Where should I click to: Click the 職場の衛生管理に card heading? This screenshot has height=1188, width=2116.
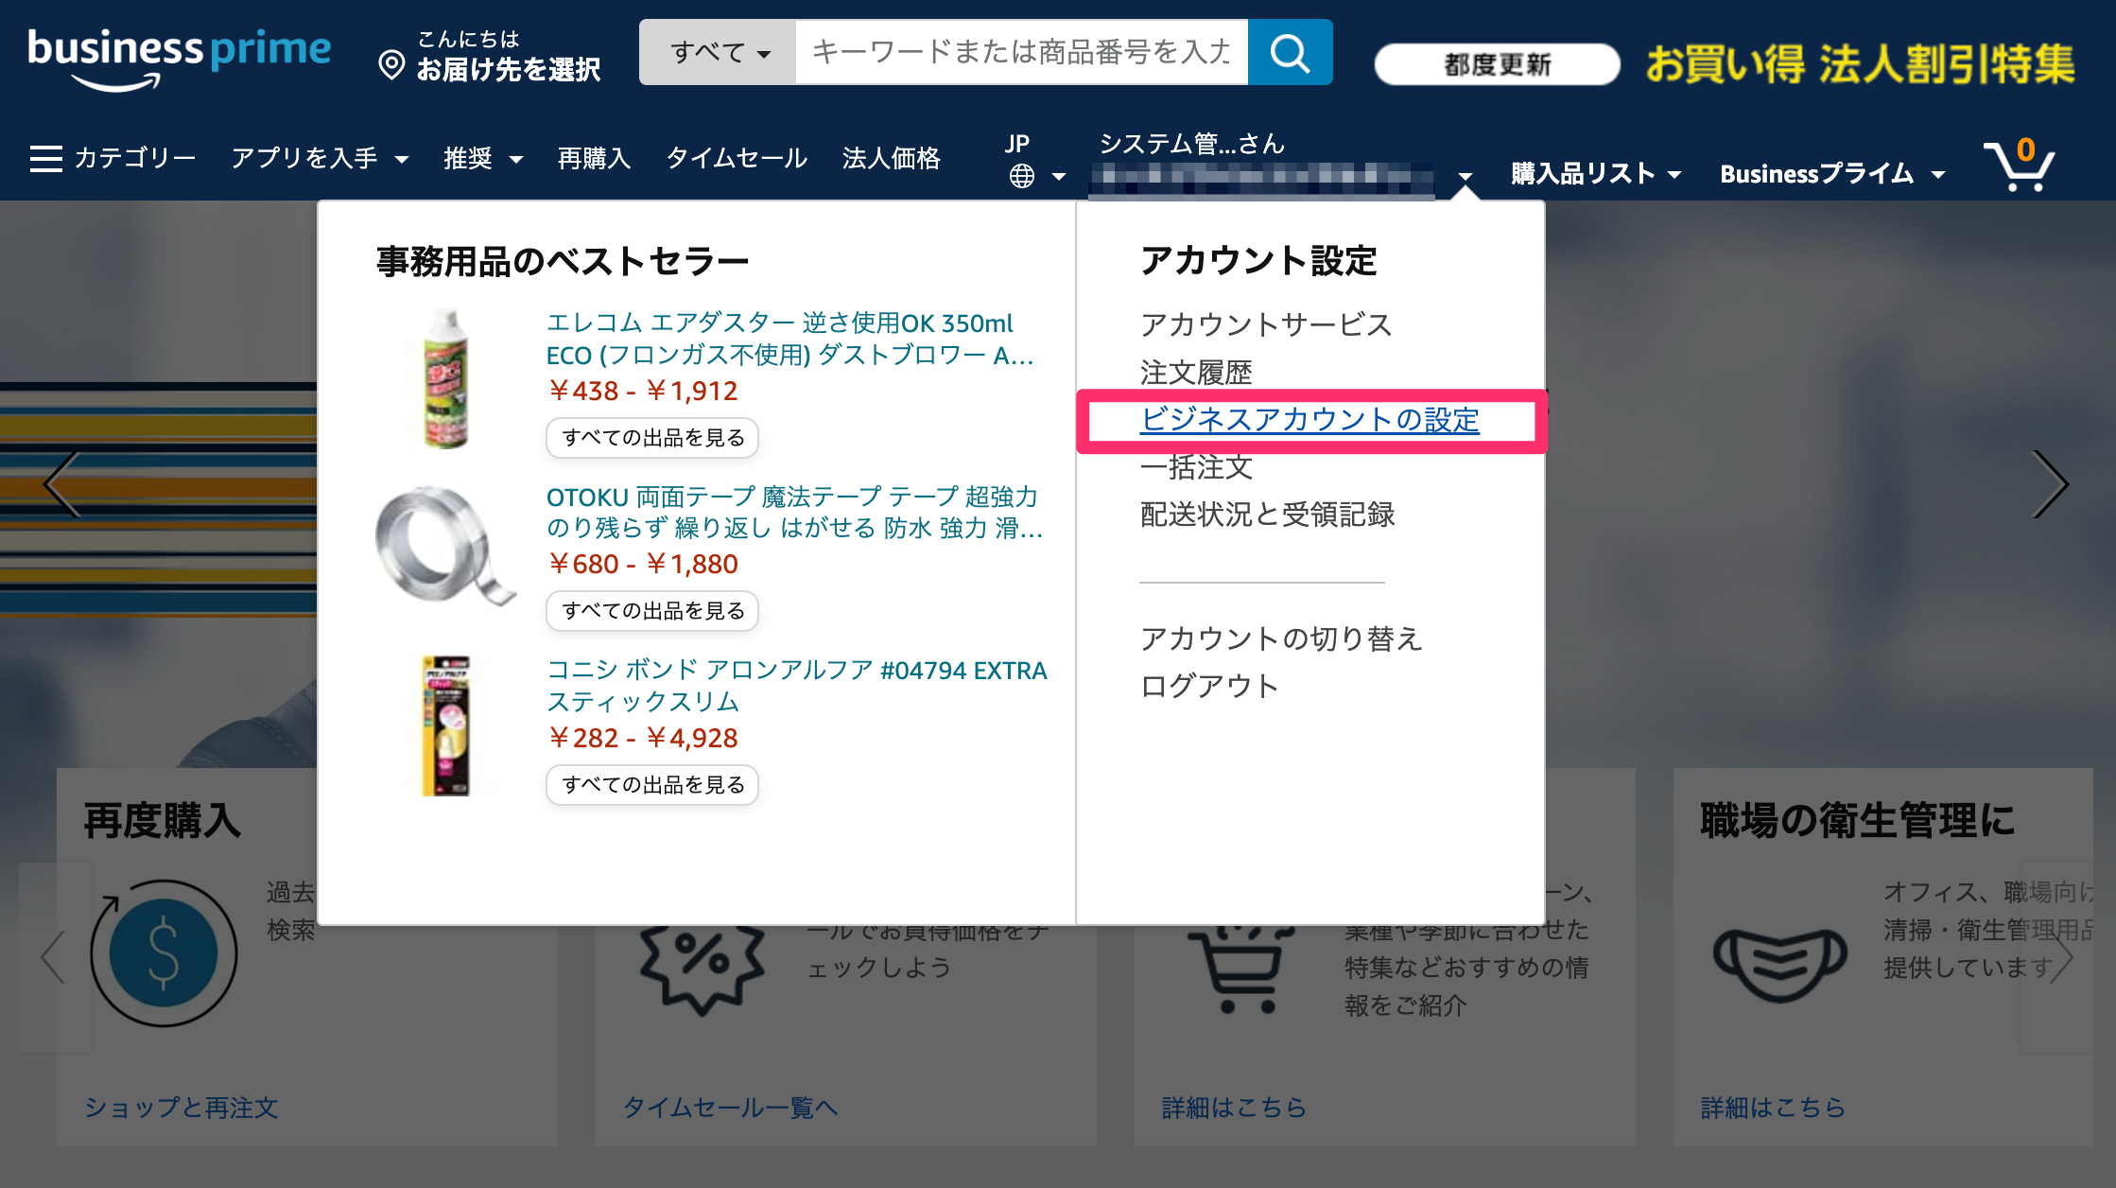1857,820
